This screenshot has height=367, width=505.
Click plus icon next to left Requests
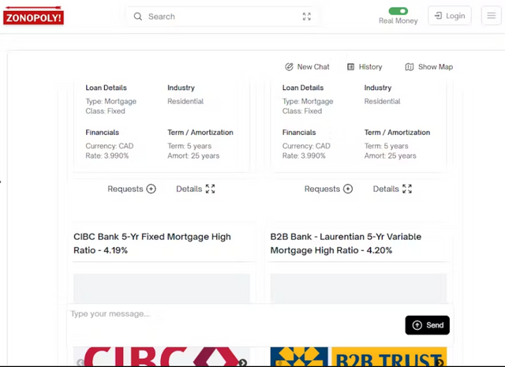click(151, 189)
